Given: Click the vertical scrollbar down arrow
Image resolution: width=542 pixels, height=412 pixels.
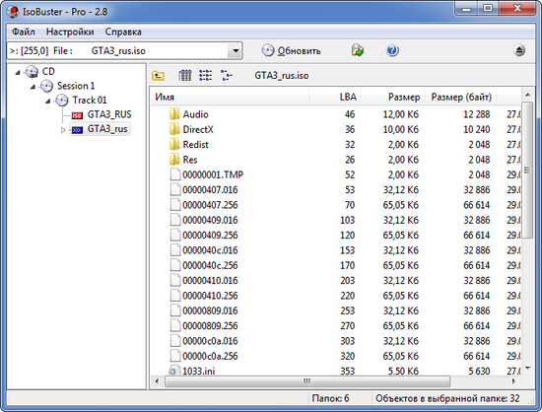Looking at the screenshot, I should pyautogui.click(x=527, y=369).
